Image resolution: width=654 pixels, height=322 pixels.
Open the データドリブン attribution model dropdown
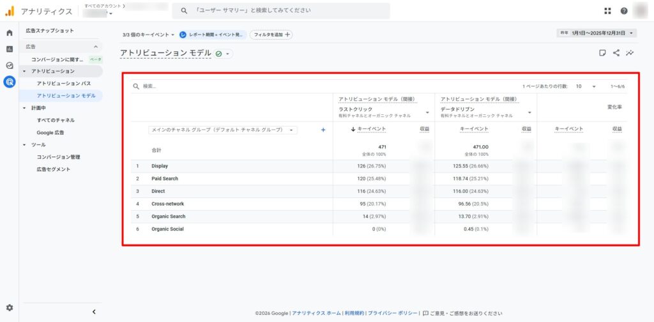[x=529, y=112]
